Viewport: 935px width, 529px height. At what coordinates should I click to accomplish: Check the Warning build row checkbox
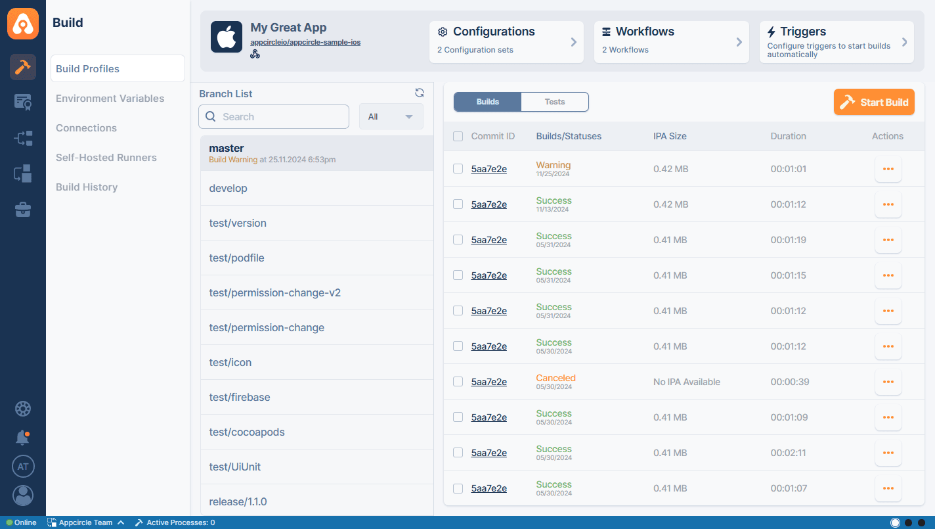458,169
